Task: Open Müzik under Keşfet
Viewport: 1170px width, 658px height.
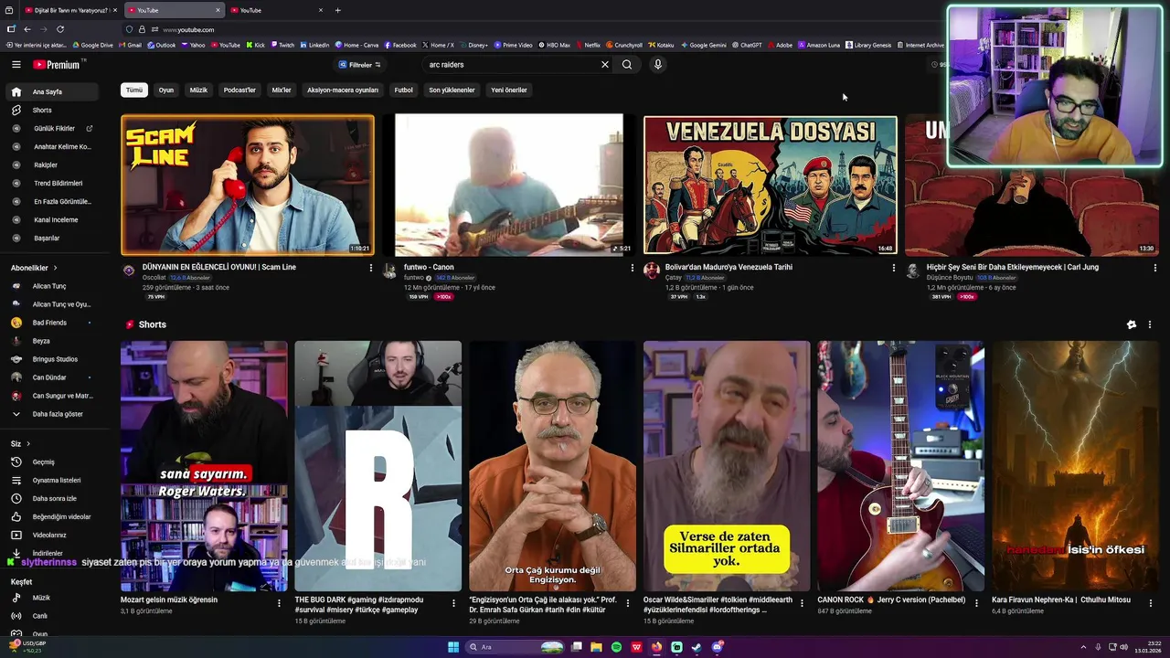Action: (51, 598)
